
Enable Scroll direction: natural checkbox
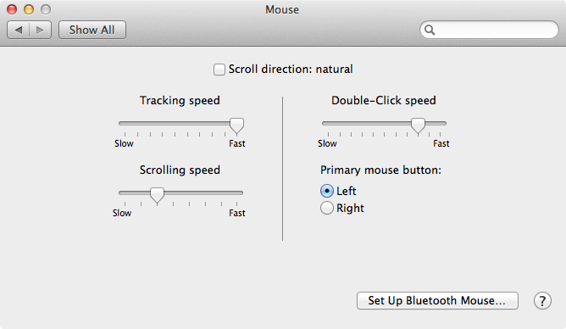[x=219, y=69]
